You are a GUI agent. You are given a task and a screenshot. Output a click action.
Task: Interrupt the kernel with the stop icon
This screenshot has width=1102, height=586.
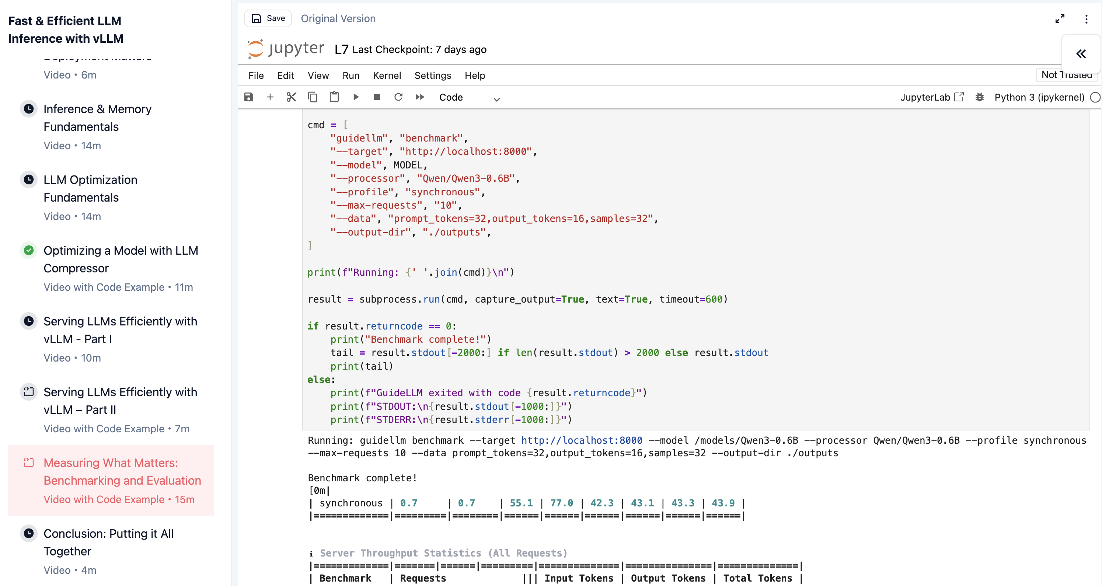pyautogui.click(x=377, y=97)
